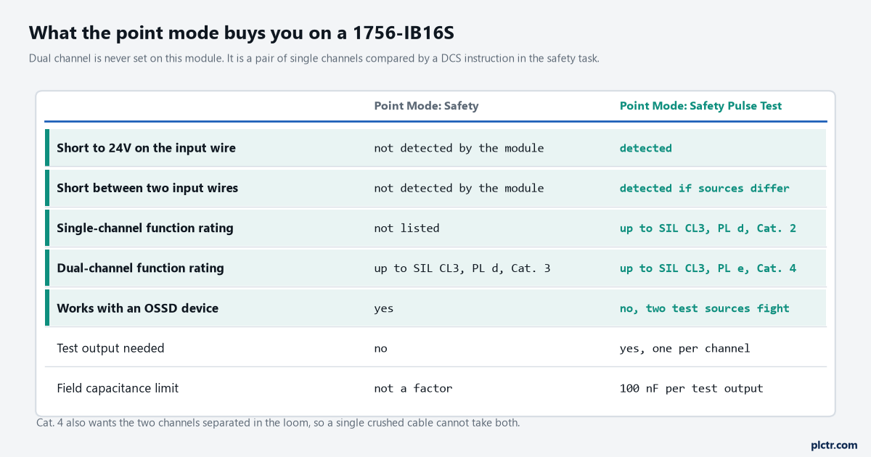Click 'up to SIL CL3, PL e, Cat. 4' cell
The height and width of the screenshot is (457, 871).
point(708,268)
